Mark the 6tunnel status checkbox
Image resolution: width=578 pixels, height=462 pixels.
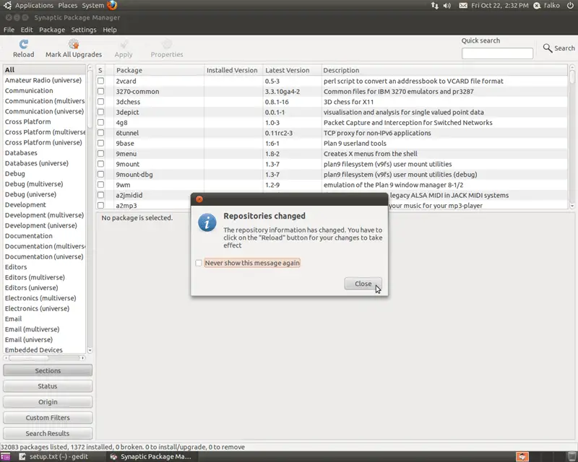coord(100,133)
